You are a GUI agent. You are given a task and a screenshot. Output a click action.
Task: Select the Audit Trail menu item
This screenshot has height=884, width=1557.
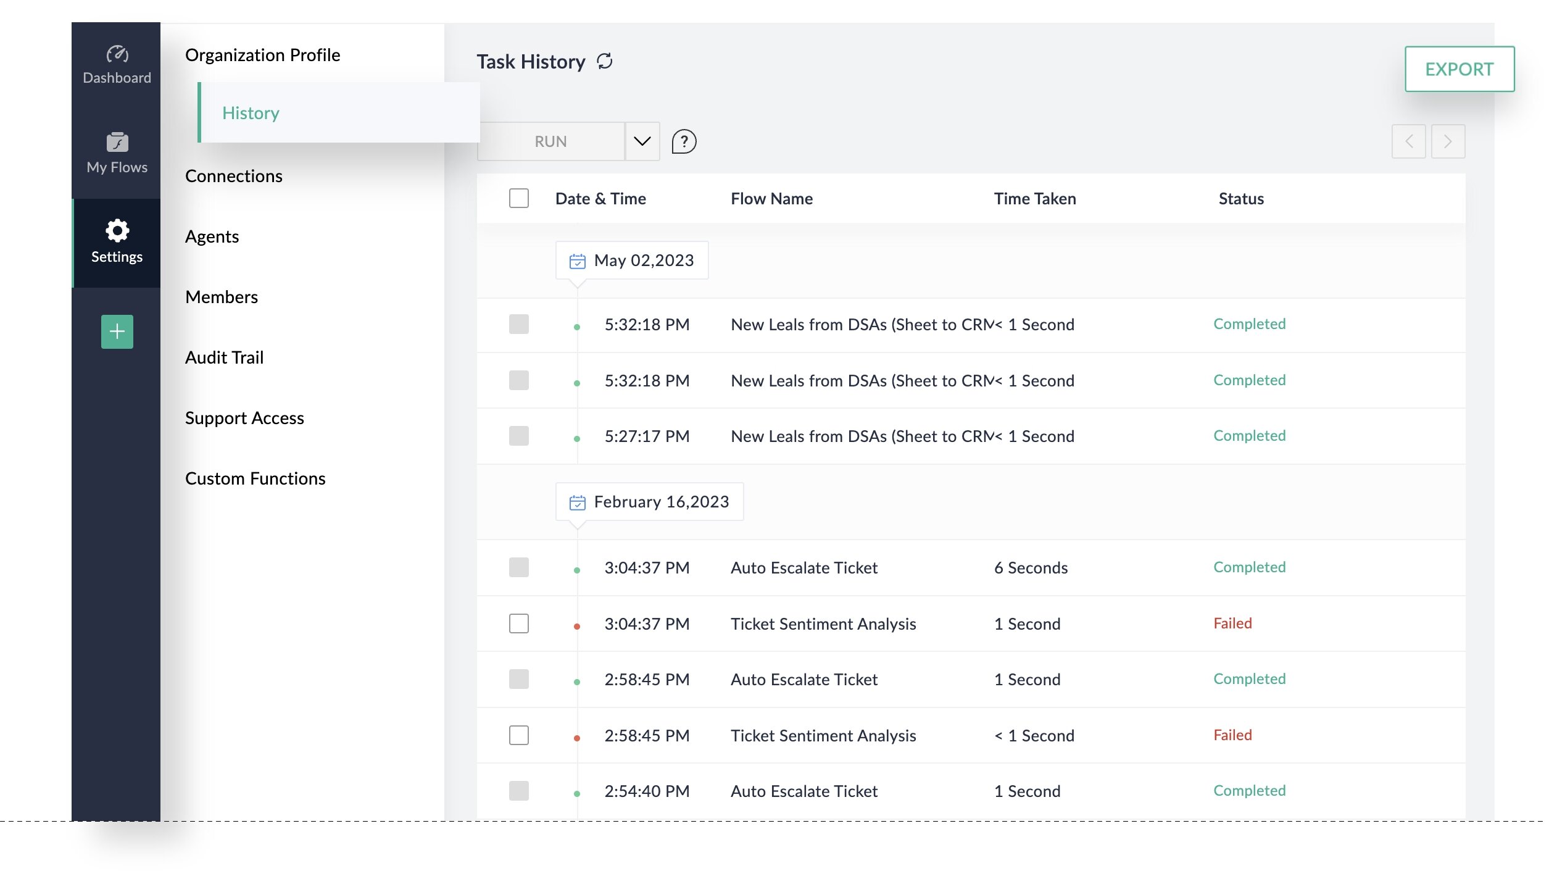(x=223, y=356)
